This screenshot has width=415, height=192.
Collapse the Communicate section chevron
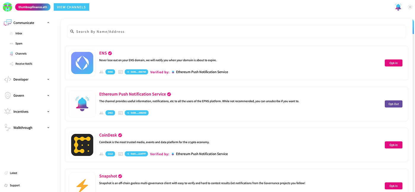coord(48,23)
